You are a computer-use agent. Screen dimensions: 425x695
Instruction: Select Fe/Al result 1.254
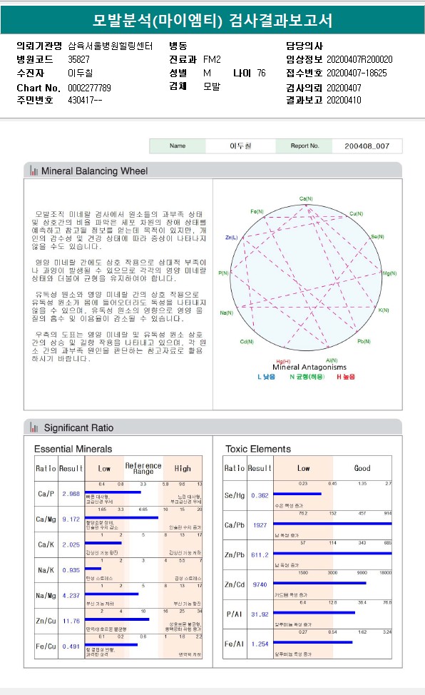tap(260, 644)
